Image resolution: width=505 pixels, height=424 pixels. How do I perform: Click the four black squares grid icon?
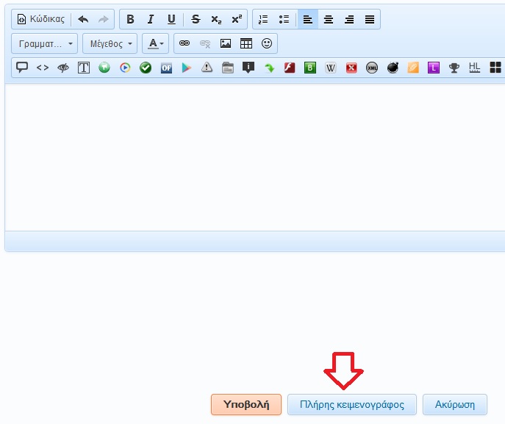coord(495,68)
